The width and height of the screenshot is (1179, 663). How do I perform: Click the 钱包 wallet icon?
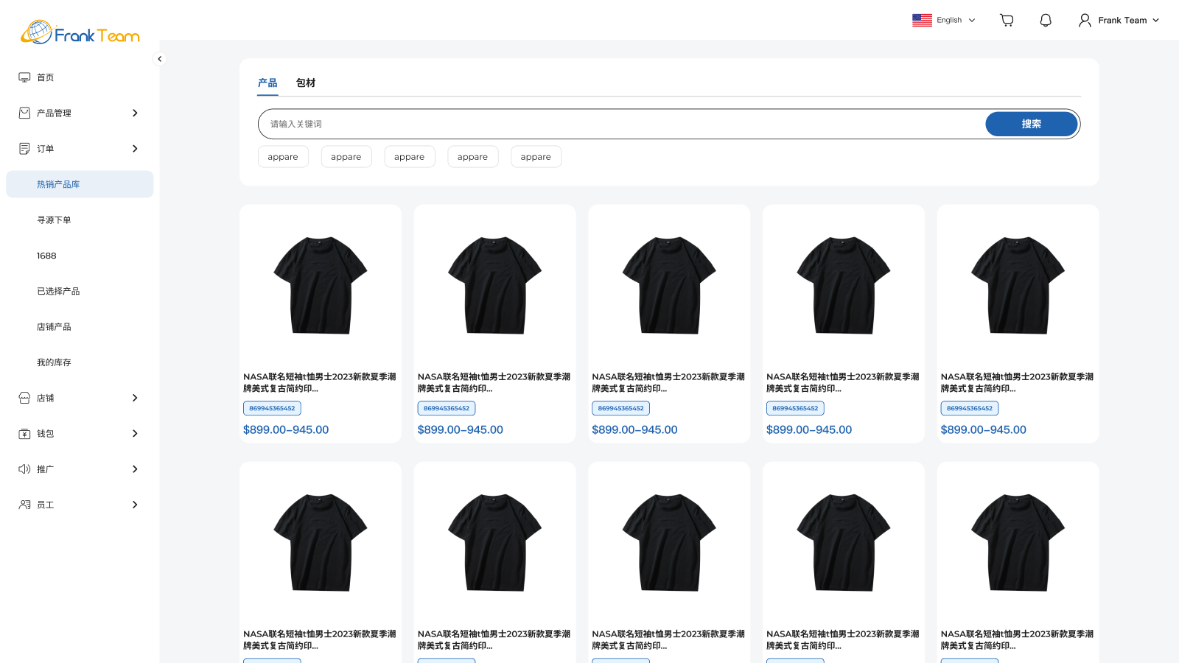click(x=24, y=433)
